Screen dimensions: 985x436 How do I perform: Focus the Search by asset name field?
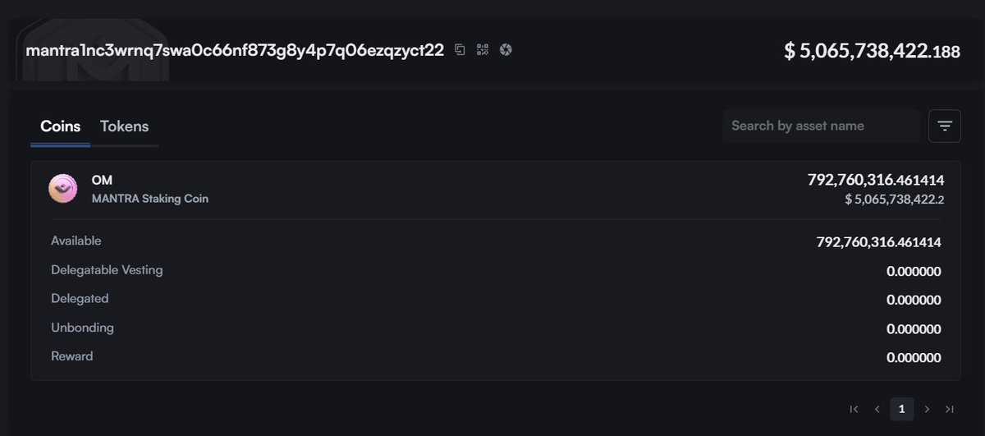point(821,126)
